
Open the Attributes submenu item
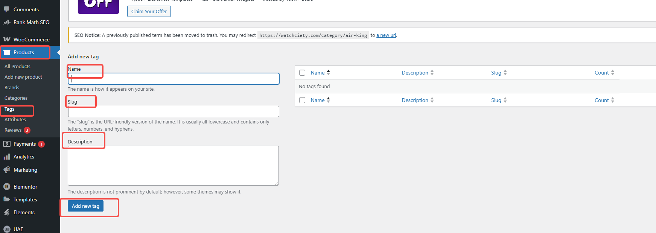pos(15,119)
